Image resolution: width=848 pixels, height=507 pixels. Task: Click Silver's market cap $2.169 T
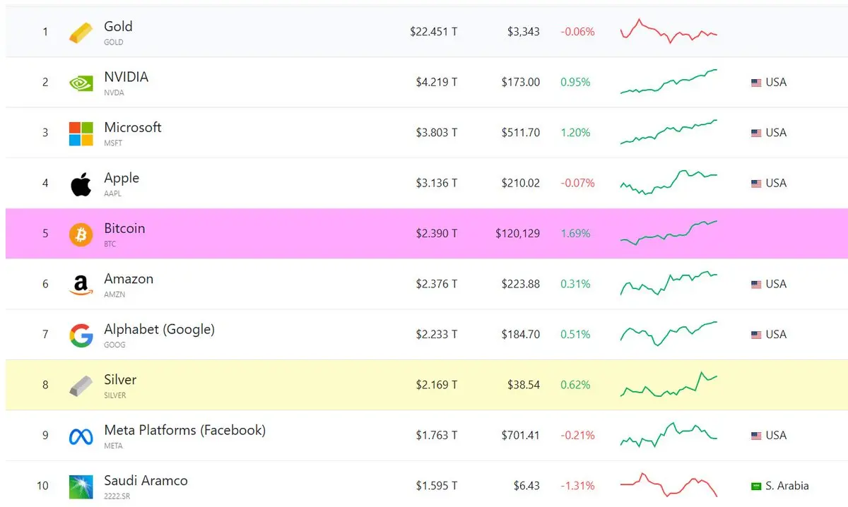(437, 386)
